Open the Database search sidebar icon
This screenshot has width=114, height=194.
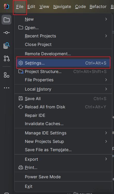[x=6, y=45]
